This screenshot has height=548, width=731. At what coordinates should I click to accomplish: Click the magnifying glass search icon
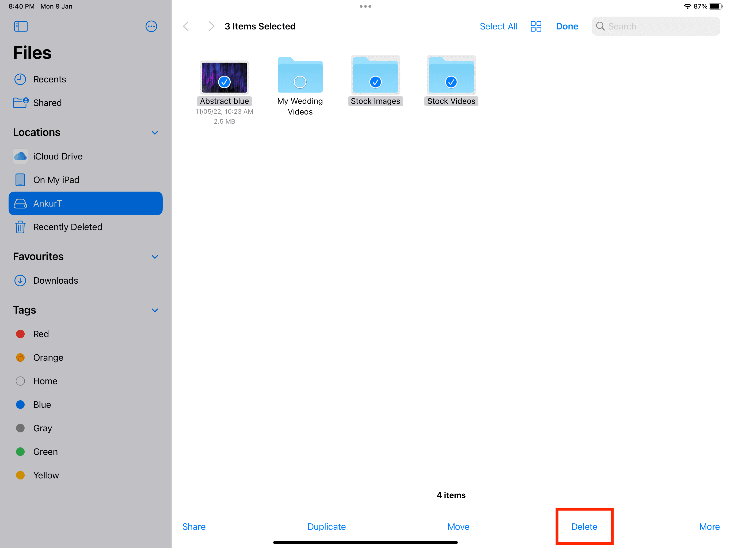coord(600,26)
